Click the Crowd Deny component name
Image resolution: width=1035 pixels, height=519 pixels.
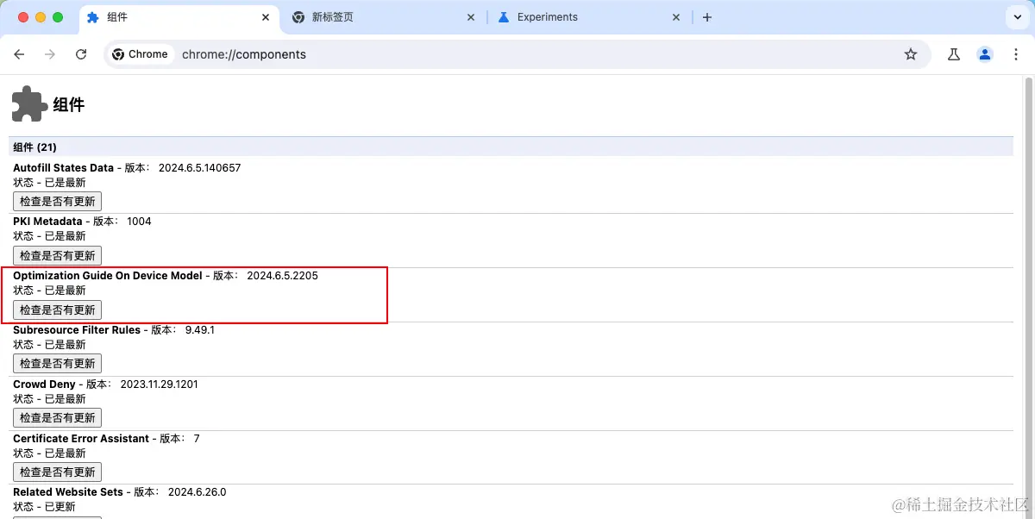[x=44, y=385]
